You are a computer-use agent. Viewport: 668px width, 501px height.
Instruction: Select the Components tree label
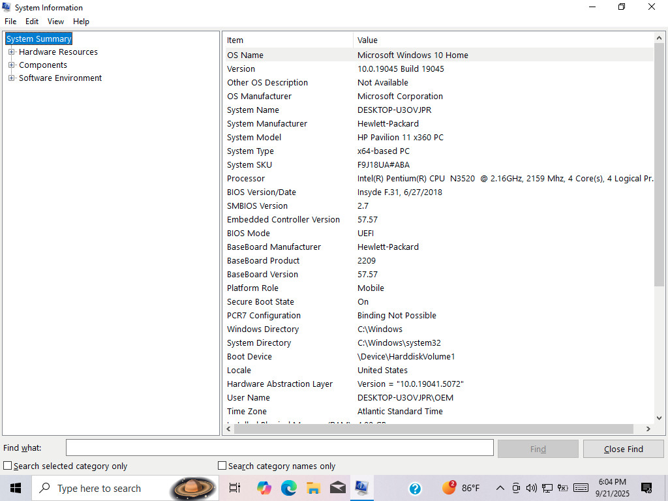[43, 65]
